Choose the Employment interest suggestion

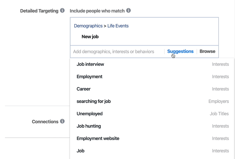click(x=152, y=77)
